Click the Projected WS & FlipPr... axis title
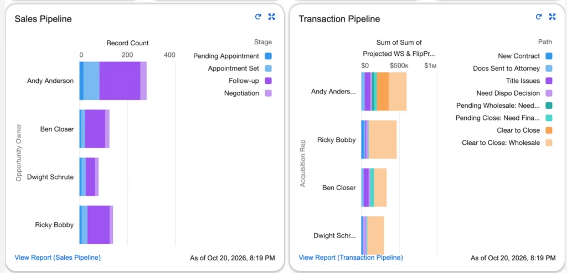The image size is (567, 273). tap(399, 54)
